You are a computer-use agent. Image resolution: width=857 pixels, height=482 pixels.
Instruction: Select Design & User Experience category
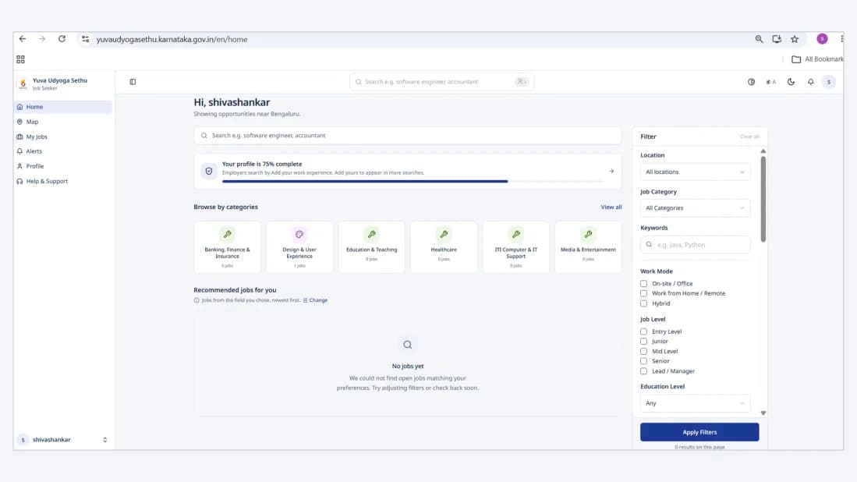[299, 247]
